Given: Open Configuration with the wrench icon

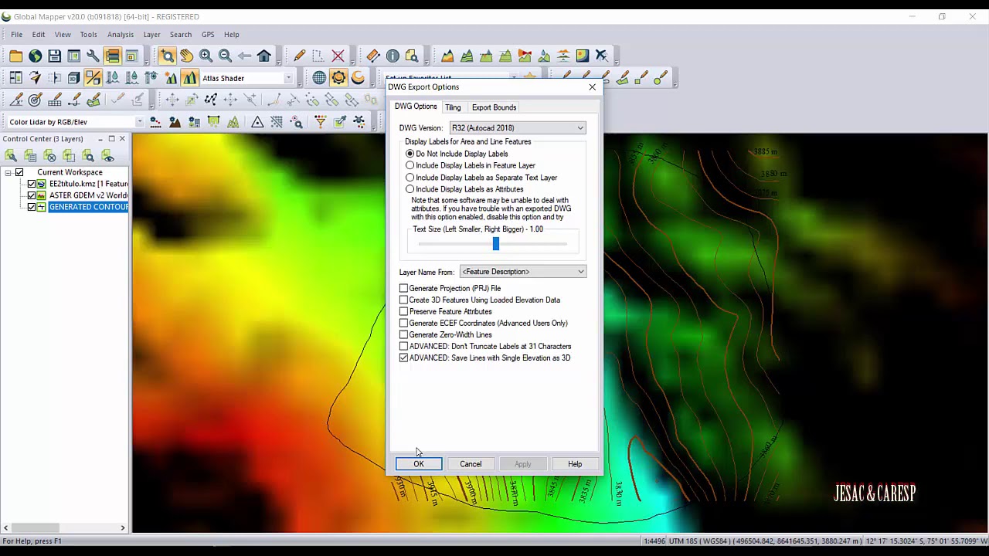Looking at the screenshot, I should click(x=93, y=56).
